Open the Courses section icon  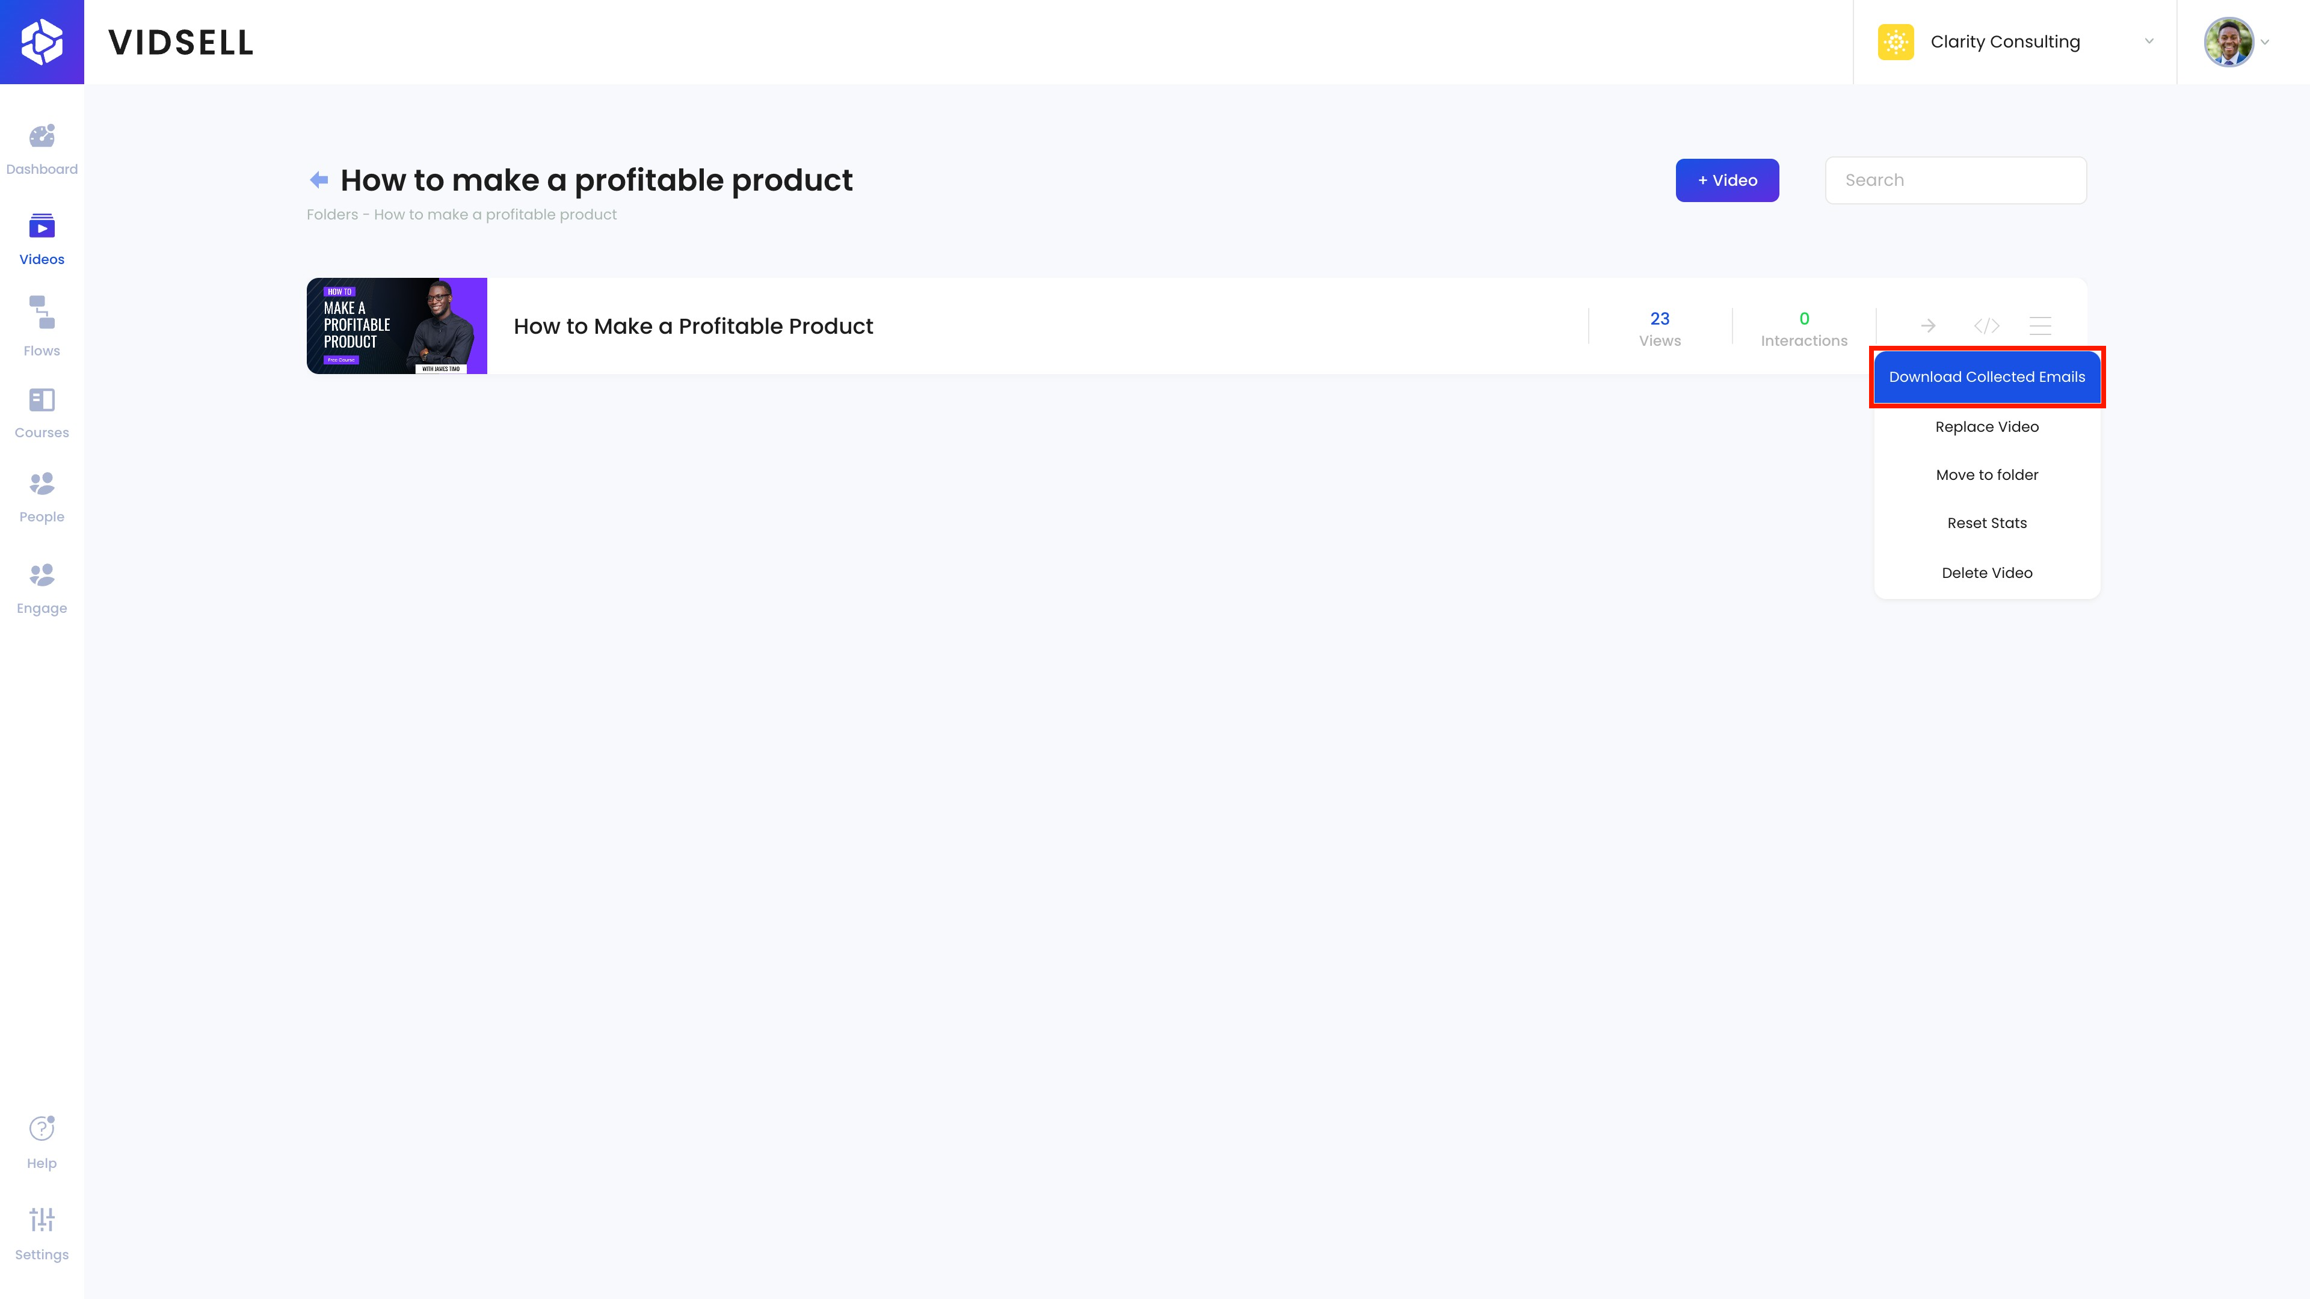click(x=42, y=400)
